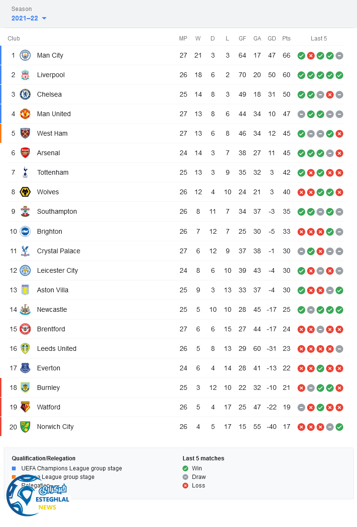The width and height of the screenshot is (357, 527).
Task: Open the Crystal Palace team link
Action: (x=58, y=251)
